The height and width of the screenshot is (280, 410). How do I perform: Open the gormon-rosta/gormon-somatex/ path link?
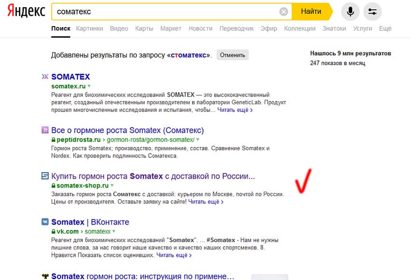151,140
